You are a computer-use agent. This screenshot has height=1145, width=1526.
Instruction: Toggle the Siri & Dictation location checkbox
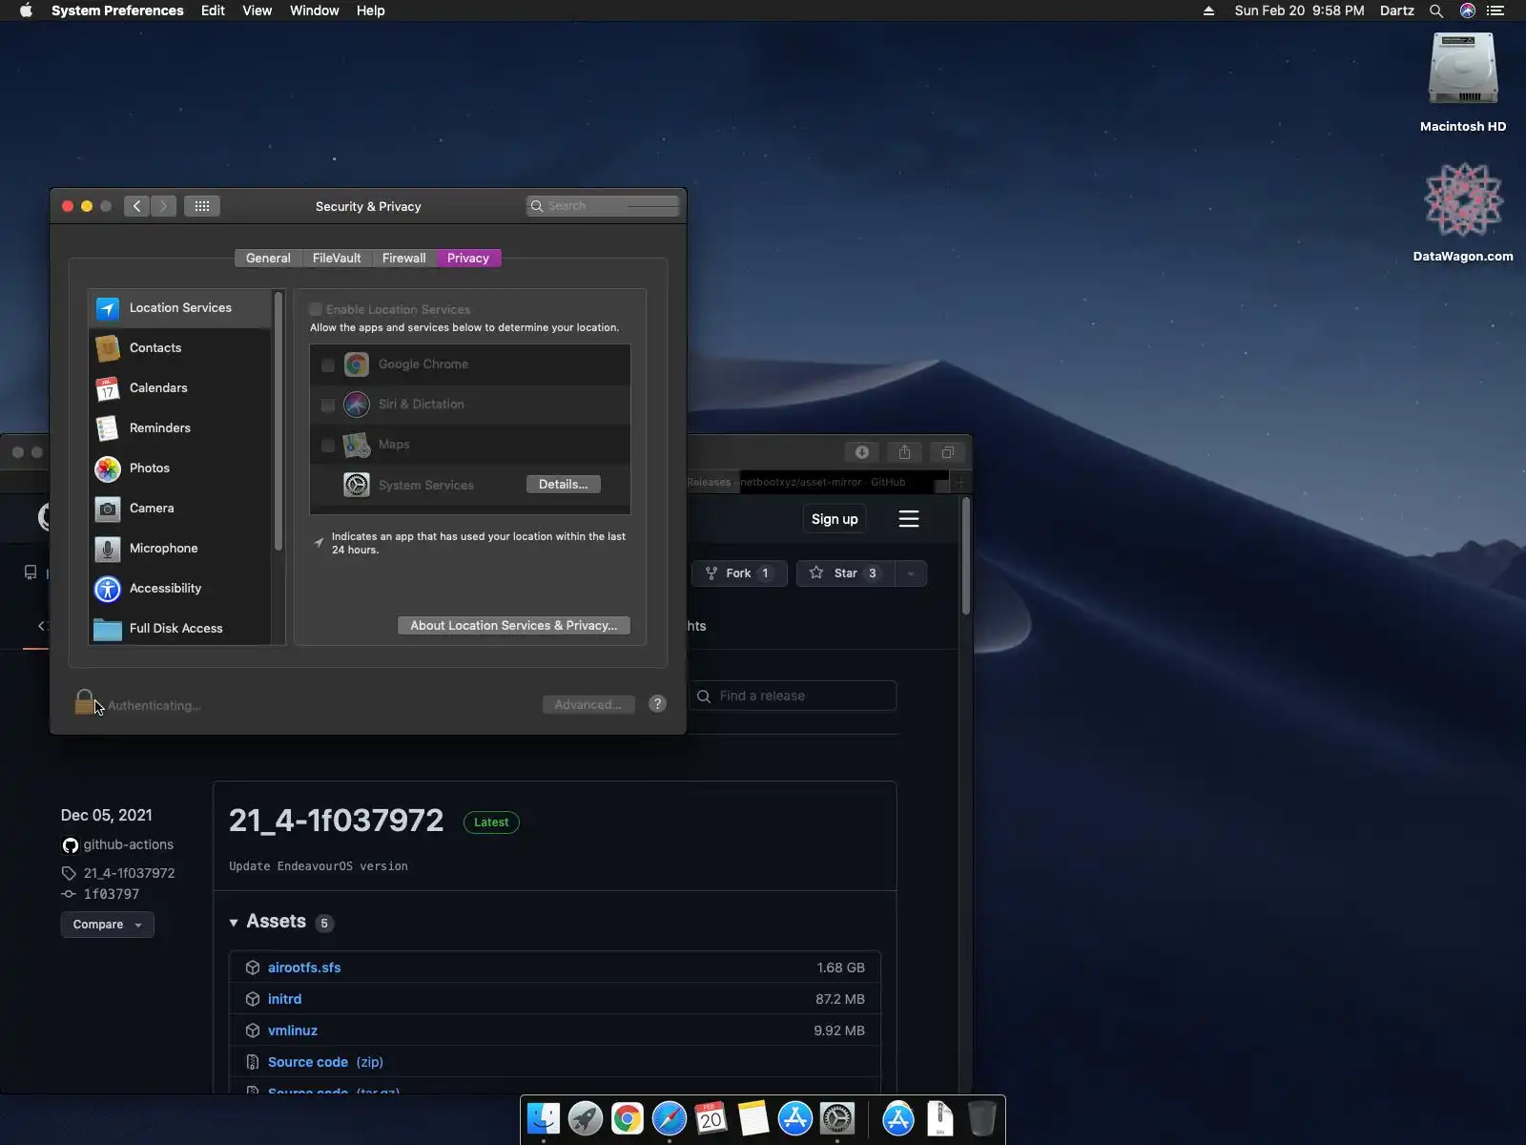pos(328,406)
